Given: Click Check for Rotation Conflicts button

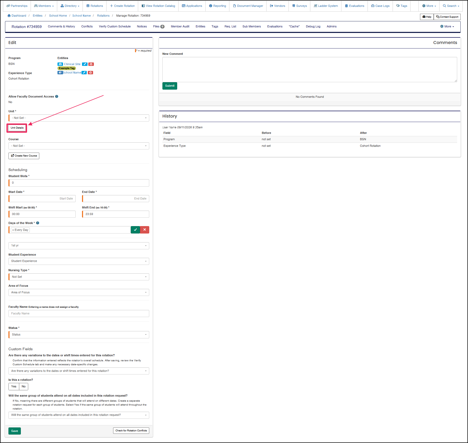Looking at the screenshot, I should [131, 431].
